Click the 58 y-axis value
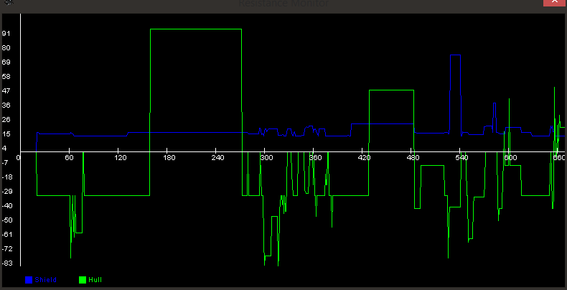The height and width of the screenshot is (290, 567). [6, 77]
